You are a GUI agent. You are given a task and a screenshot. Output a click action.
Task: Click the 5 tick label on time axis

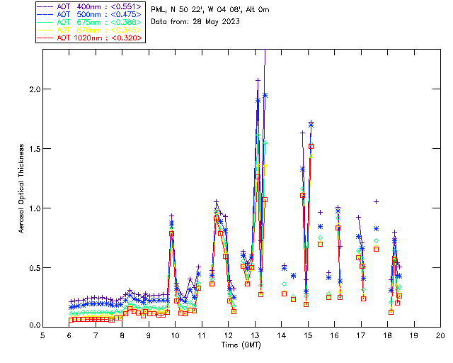click(x=42, y=335)
